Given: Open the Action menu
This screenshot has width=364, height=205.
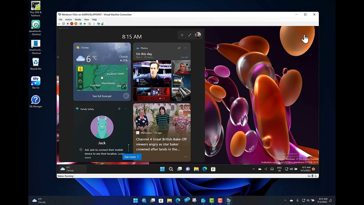Looking at the screenshot, I should (68, 20).
